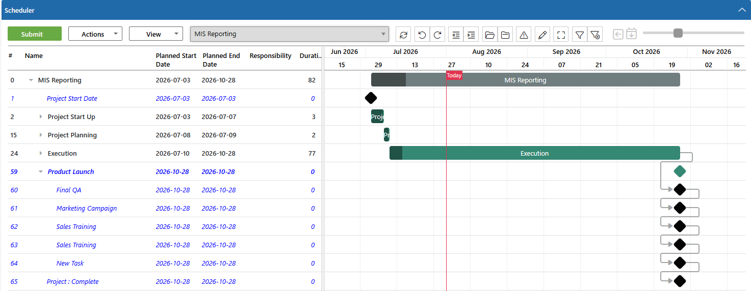Outdent the selected task
The image size is (751, 291).
click(x=456, y=35)
